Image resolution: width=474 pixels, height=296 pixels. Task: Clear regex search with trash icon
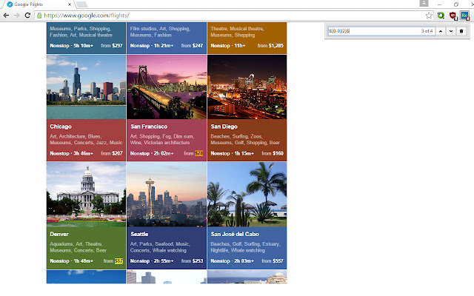point(461,31)
